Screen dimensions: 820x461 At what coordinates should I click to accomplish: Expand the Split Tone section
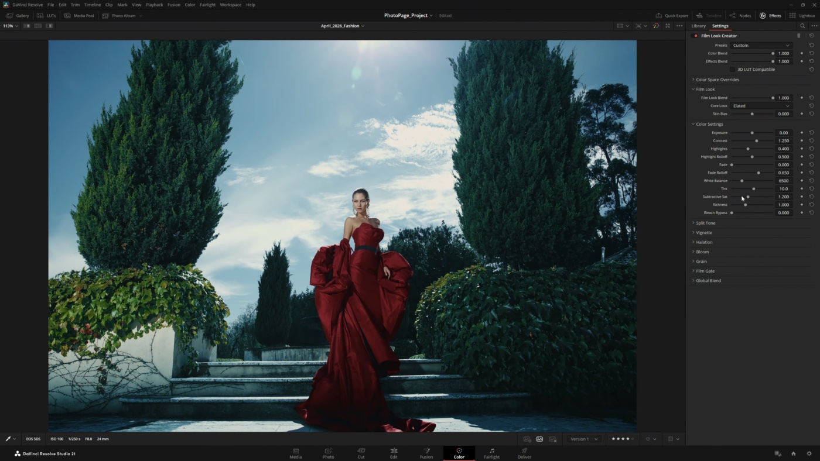(705, 223)
